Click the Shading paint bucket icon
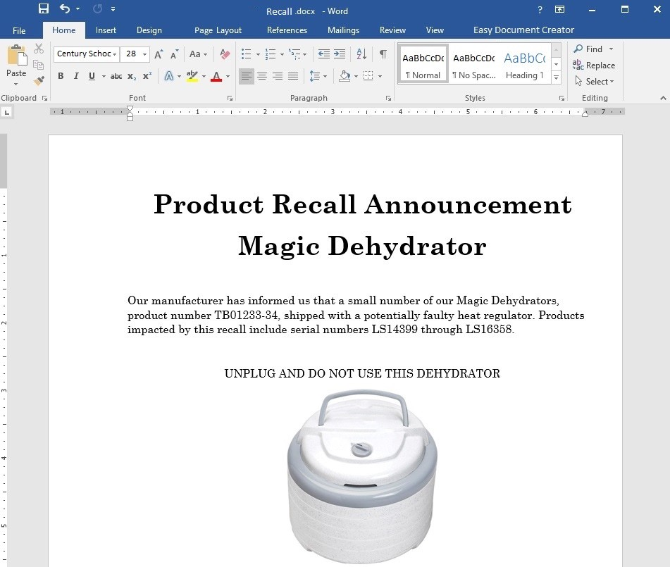The height and width of the screenshot is (567, 670). pos(345,76)
